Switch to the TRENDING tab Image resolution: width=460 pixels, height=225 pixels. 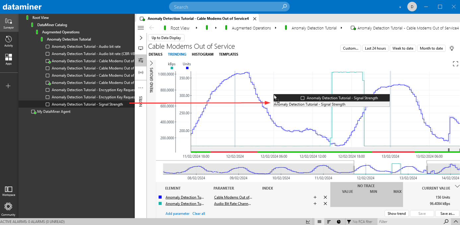tap(177, 54)
